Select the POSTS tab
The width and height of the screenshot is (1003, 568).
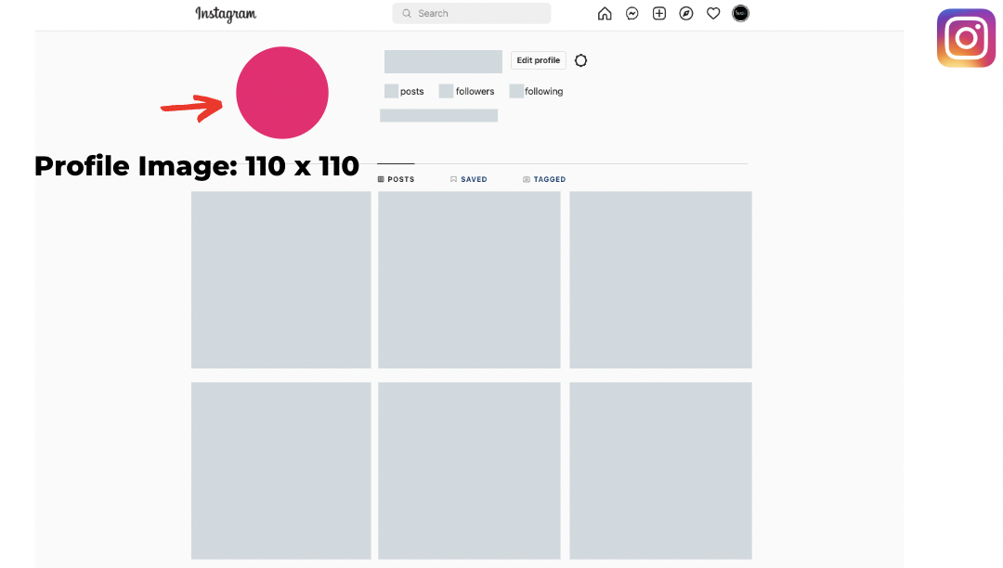pos(396,179)
